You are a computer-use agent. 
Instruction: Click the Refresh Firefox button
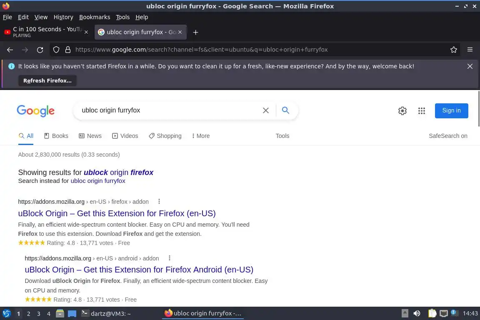47,80
